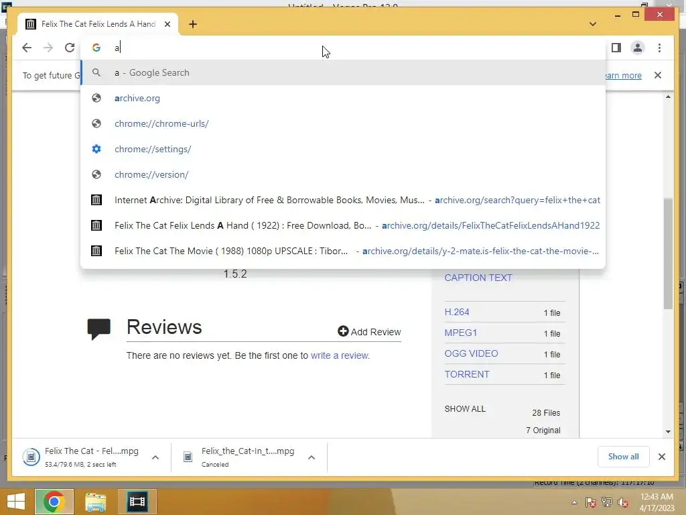The image size is (686, 515).
Task: Click the settings gear suggestion icon
Action: [96, 149]
